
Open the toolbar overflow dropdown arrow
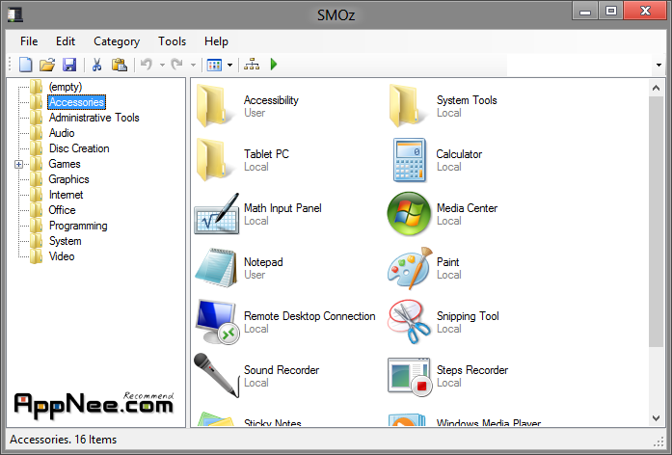(659, 66)
